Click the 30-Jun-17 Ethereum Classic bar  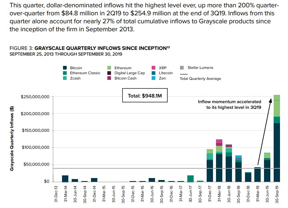coord(191,179)
